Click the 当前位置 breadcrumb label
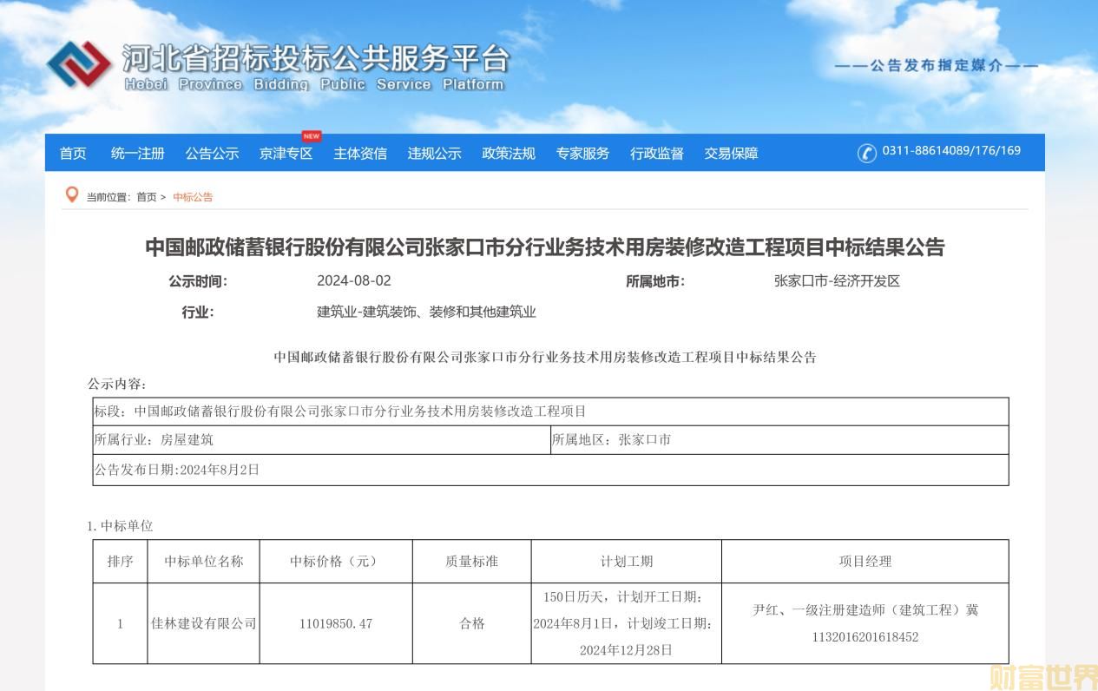This screenshot has height=691, width=1098. [108, 197]
